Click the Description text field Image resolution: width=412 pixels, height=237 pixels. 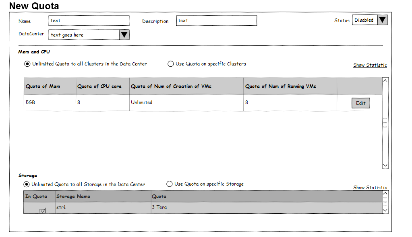(216, 21)
